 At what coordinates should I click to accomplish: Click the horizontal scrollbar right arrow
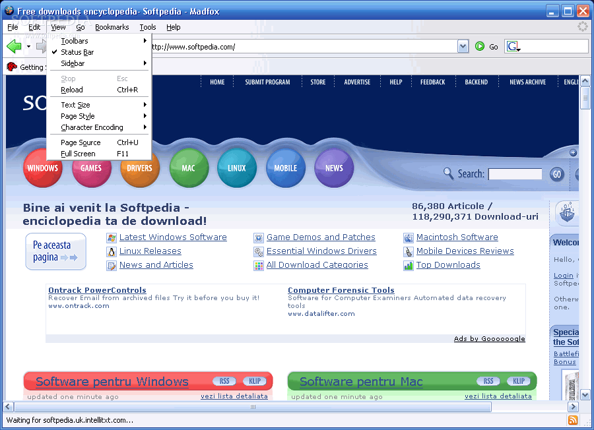[x=573, y=407]
